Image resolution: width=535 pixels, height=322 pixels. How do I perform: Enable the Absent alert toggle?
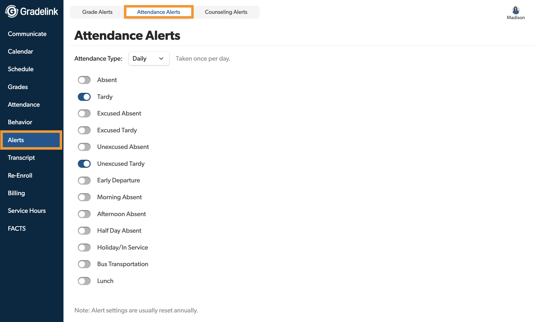click(84, 80)
